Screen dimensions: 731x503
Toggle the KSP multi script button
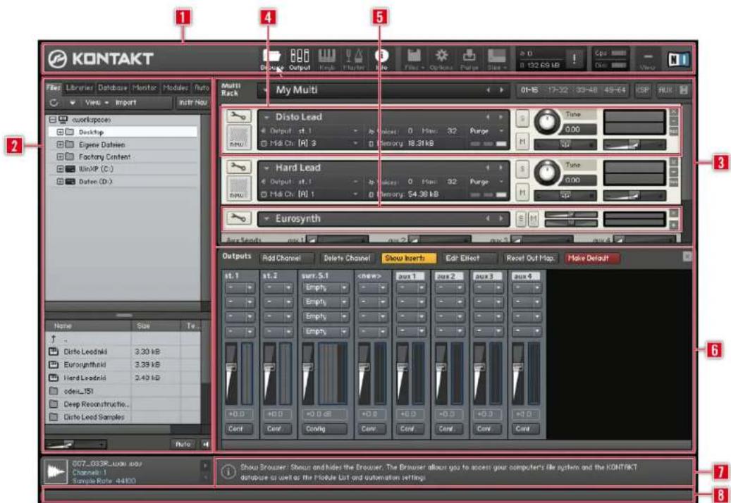click(x=643, y=90)
